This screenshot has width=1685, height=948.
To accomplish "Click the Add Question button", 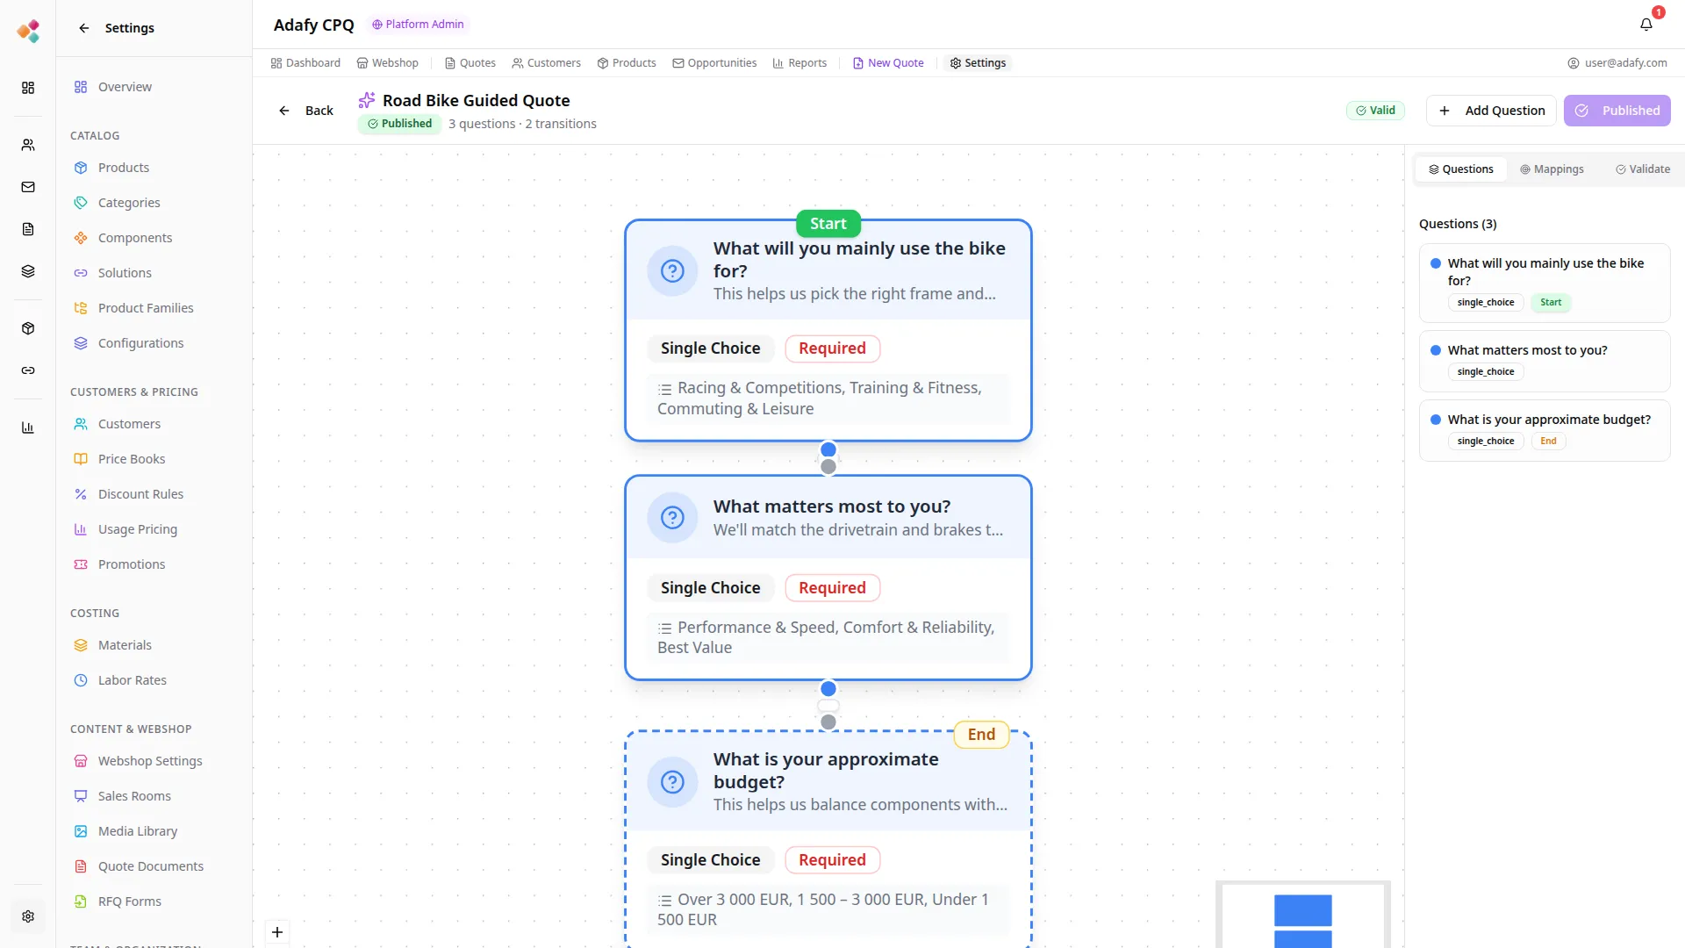I will point(1491,111).
